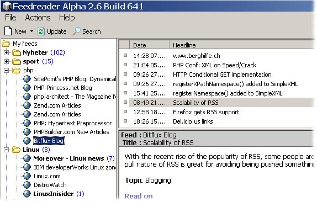Click globe icon of Bitflux Blog
The width and height of the screenshot is (317, 202).
(27, 141)
